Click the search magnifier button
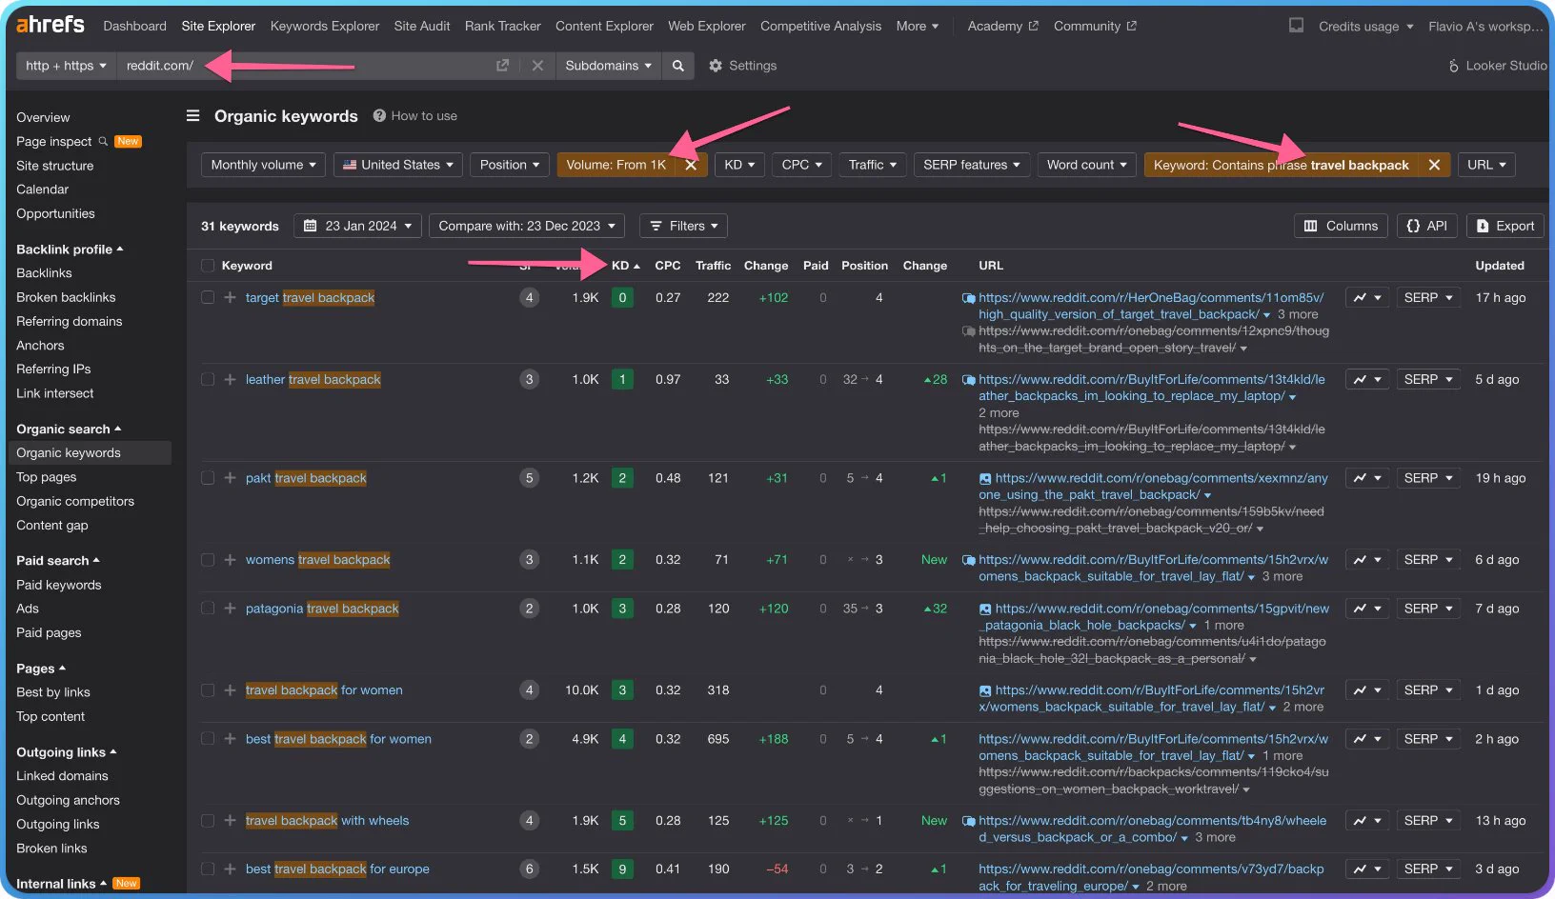This screenshot has height=899, width=1555. [677, 66]
